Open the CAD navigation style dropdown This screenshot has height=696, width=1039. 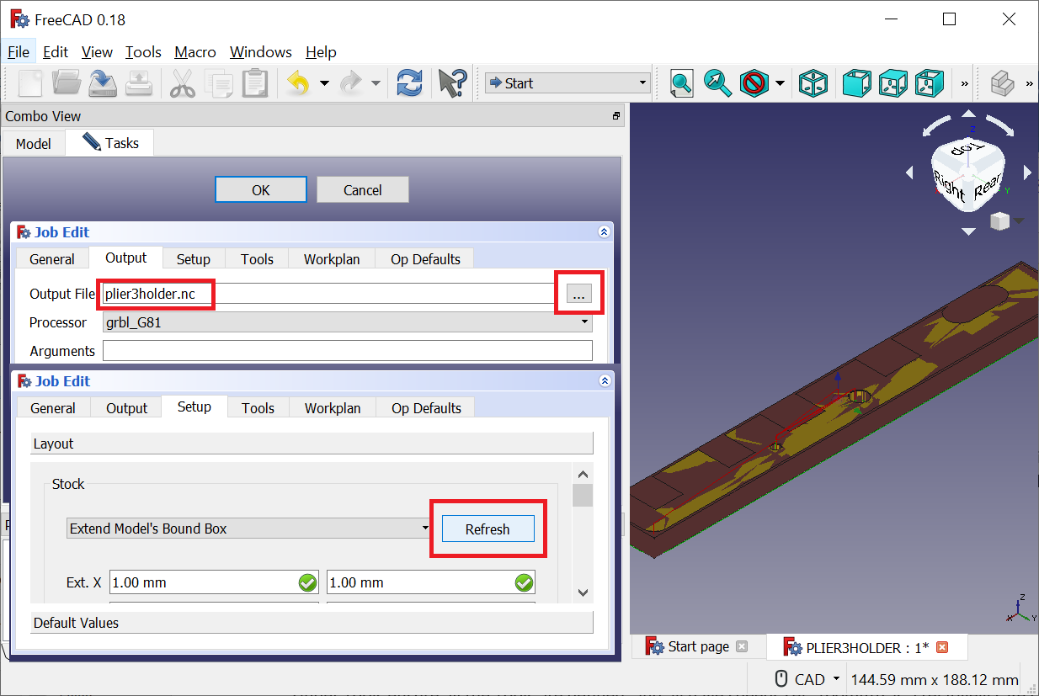pyautogui.click(x=807, y=679)
